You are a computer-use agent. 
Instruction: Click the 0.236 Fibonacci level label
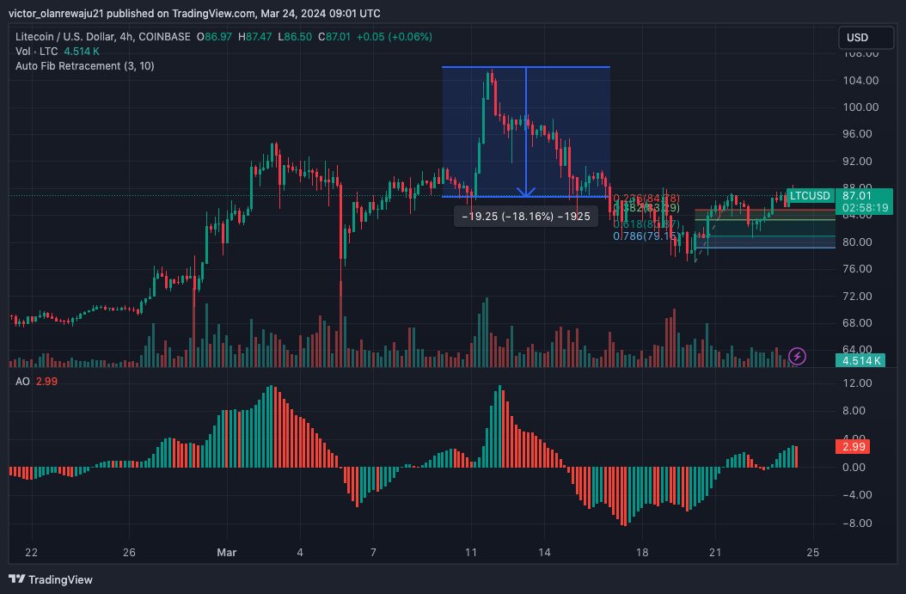pyautogui.click(x=646, y=199)
